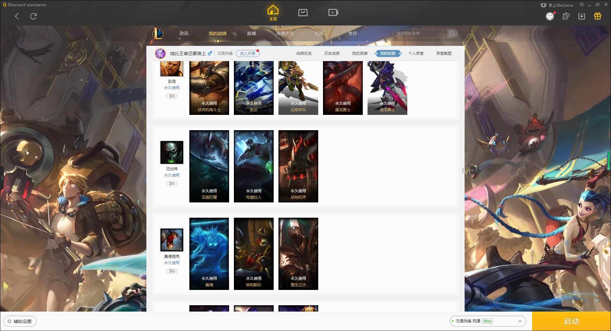The width and height of the screenshot is (611, 331).
Task: Switch to 个人荣誉 sub-tab
Action: pyautogui.click(x=416, y=53)
